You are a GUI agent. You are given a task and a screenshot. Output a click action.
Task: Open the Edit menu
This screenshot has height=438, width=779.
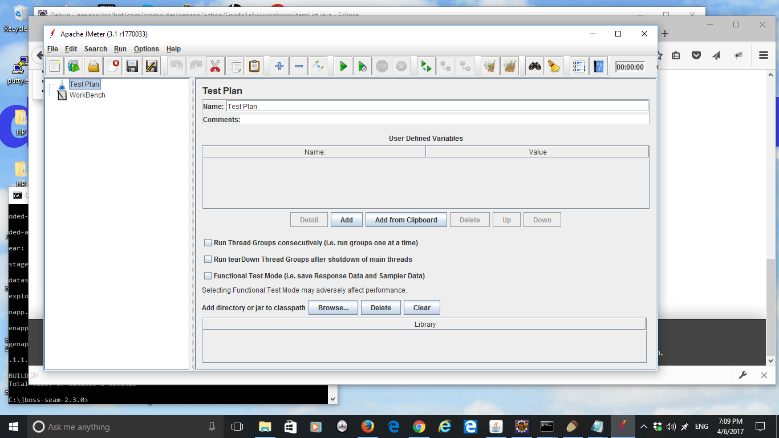point(71,49)
